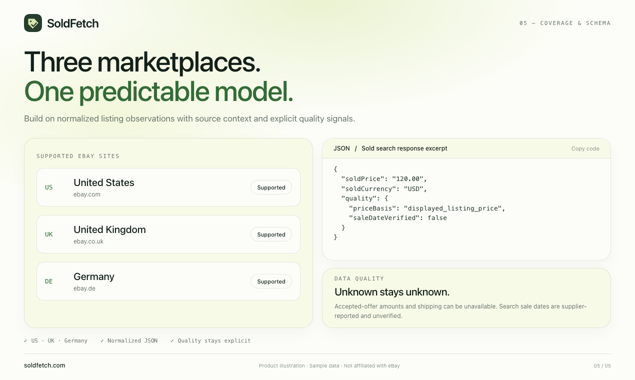Screen dimensions: 635x380
Task: Select the United Kingdom Supported badge
Action: pos(271,234)
